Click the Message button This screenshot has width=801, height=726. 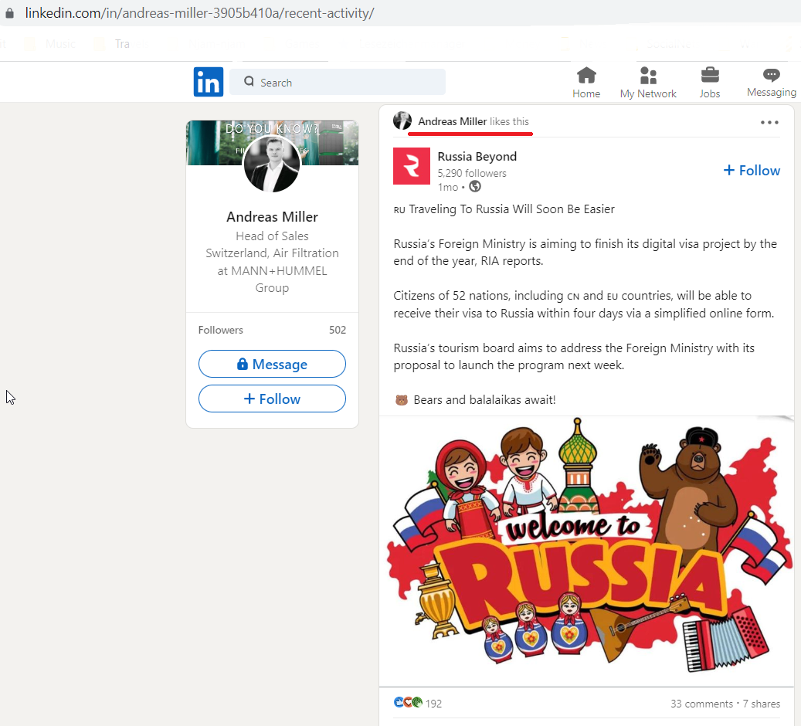[x=273, y=364]
